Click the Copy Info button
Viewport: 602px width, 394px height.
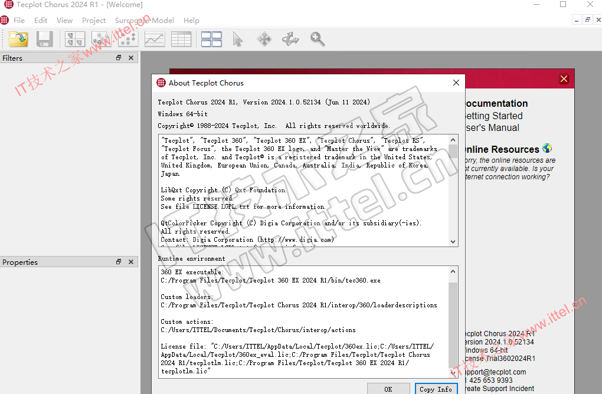tap(436, 389)
